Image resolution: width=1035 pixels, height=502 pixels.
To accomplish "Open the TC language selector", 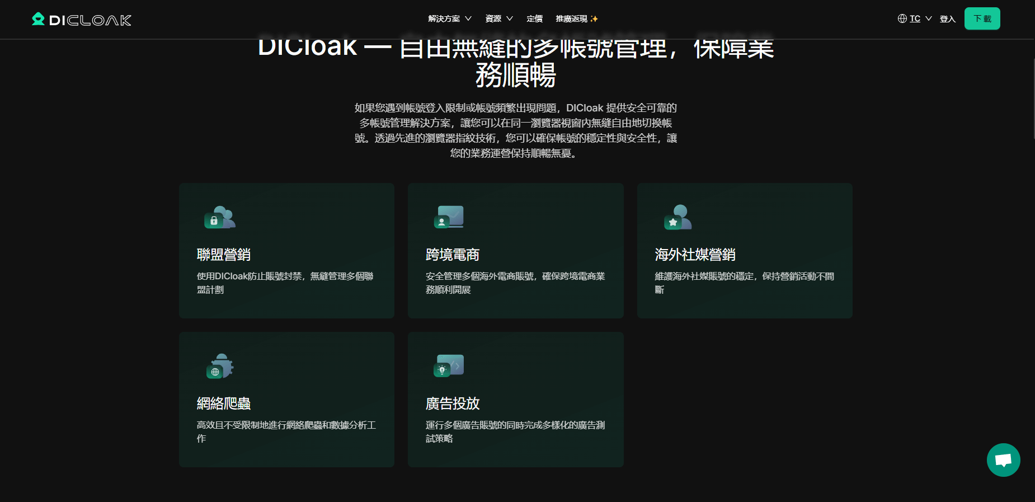I will (x=915, y=18).
